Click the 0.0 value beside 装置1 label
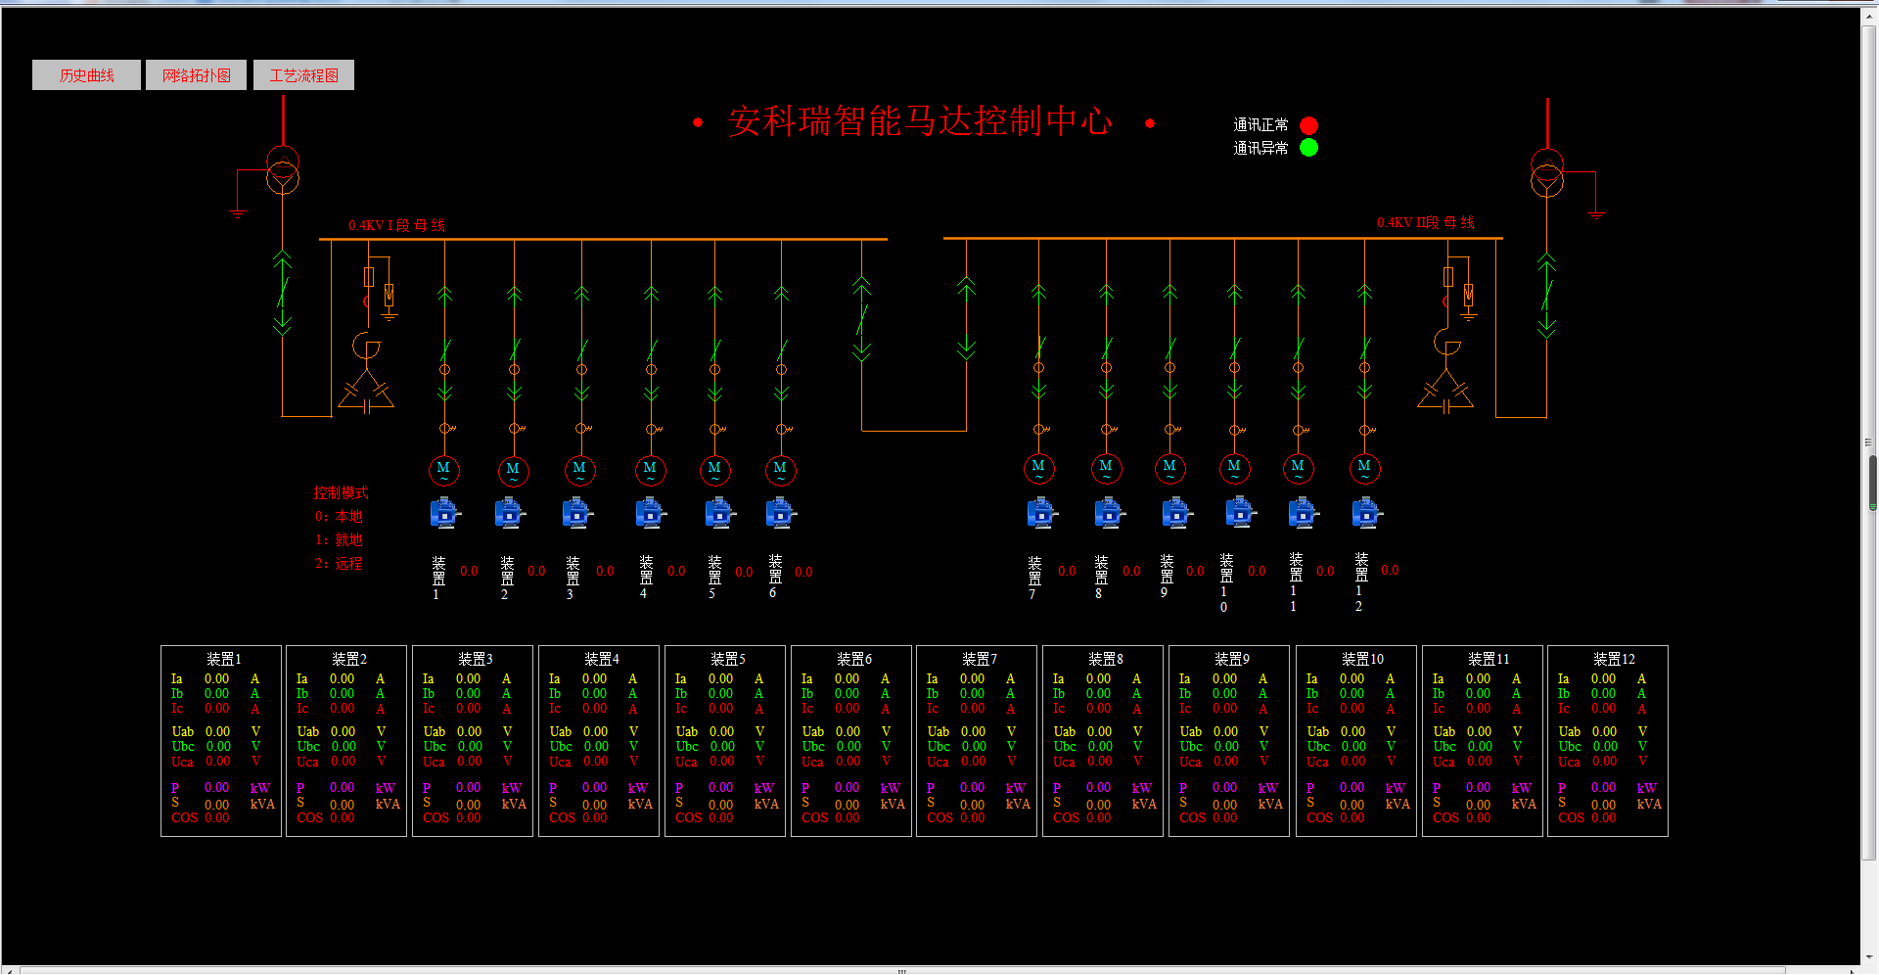This screenshot has width=1879, height=975. (x=470, y=571)
